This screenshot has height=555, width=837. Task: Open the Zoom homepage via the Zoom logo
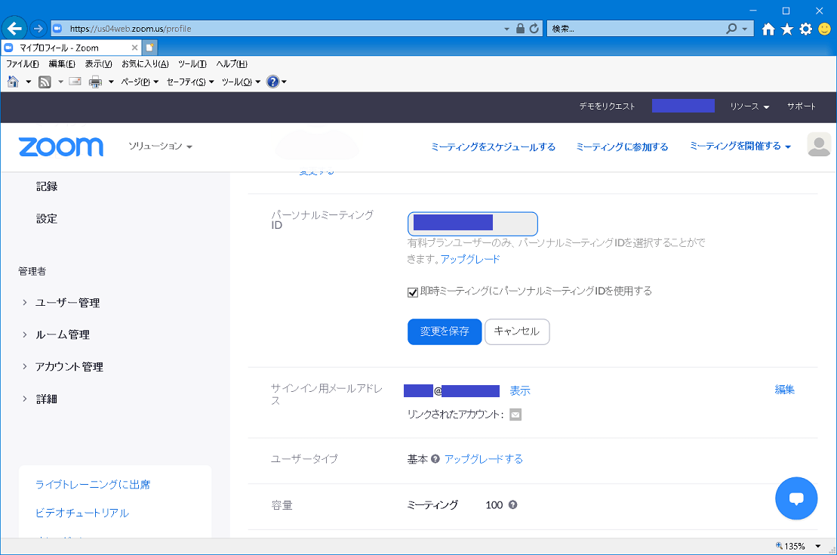click(60, 146)
